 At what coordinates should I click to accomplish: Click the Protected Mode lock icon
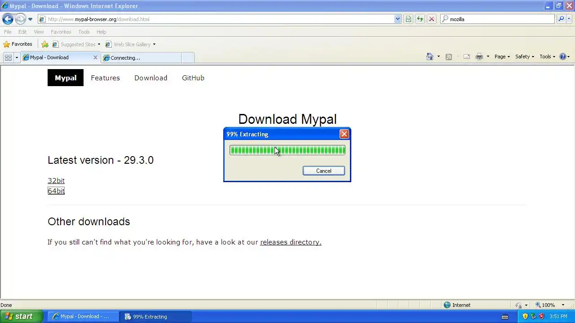pos(519,305)
